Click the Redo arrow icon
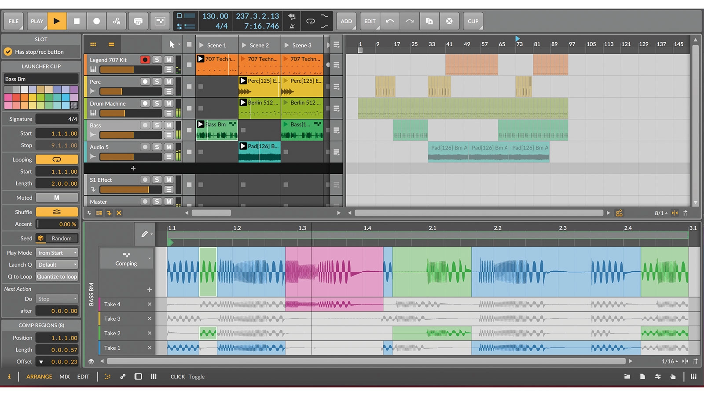The image size is (704, 396). [x=410, y=21]
